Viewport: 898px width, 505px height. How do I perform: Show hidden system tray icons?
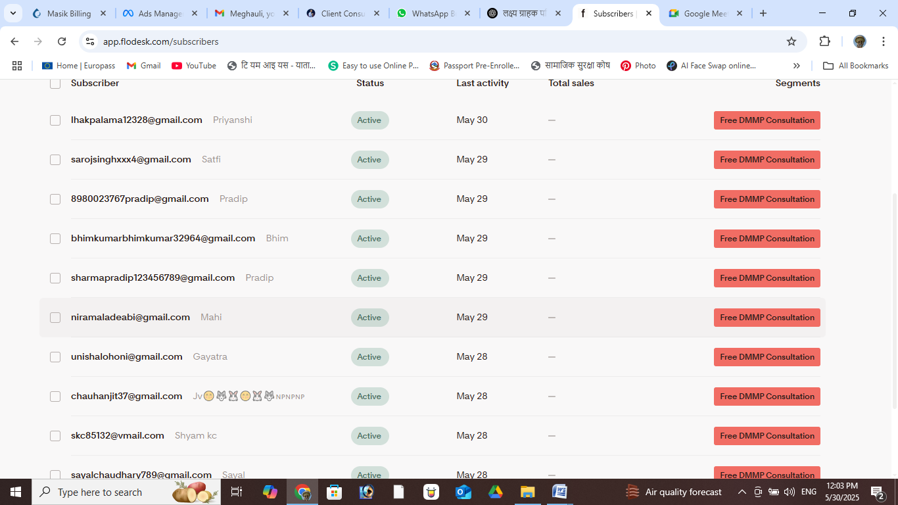click(x=742, y=492)
